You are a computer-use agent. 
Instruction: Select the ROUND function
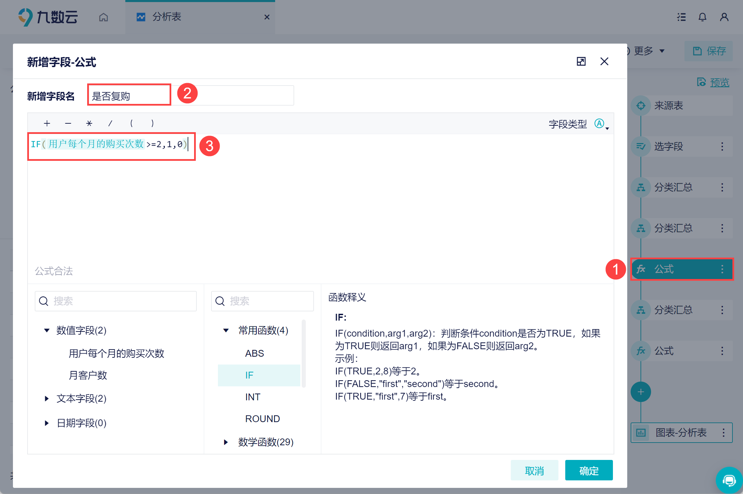coord(262,419)
